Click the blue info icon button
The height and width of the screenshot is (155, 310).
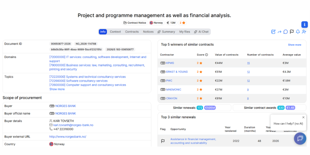305,24
